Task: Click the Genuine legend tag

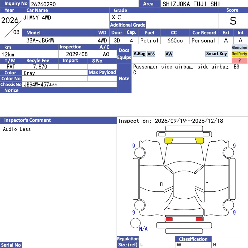Action: point(239,47)
